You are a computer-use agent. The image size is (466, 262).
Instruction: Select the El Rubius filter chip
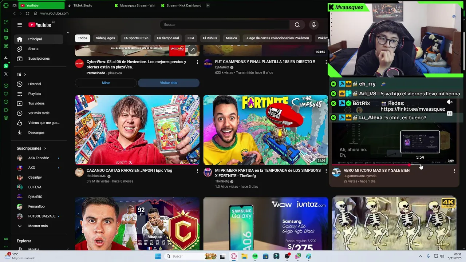point(210,38)
